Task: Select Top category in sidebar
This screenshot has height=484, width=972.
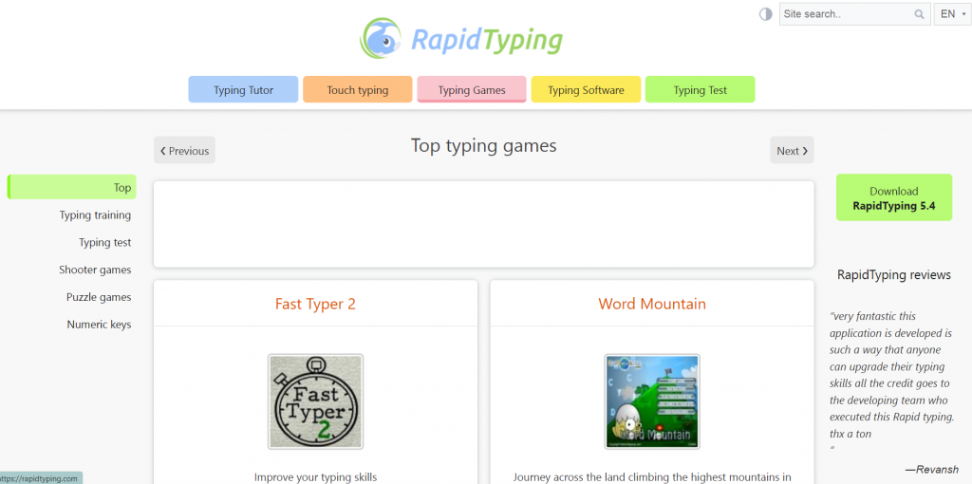Action: tap(72, 187)
